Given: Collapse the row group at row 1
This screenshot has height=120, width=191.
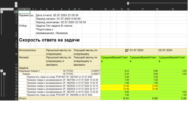Looking at the screenshot, I should pos(2,12).
